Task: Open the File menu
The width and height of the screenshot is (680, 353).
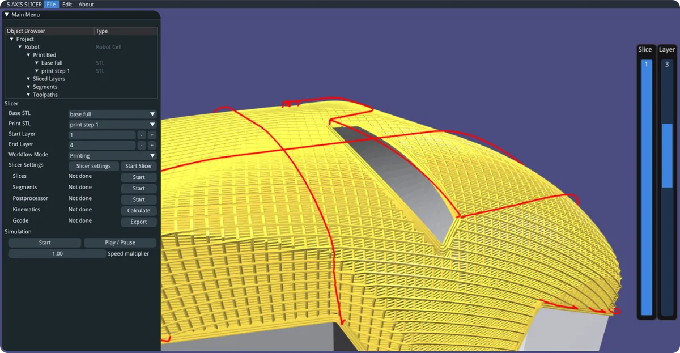Action: pos(52,4)
